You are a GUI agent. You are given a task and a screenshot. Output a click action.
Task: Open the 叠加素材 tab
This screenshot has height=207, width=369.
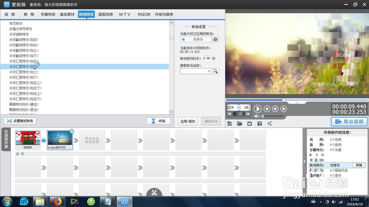coord(67,14)
